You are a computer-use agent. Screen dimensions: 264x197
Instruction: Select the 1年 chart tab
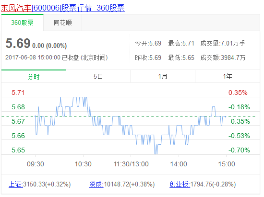tap(228, 77)
